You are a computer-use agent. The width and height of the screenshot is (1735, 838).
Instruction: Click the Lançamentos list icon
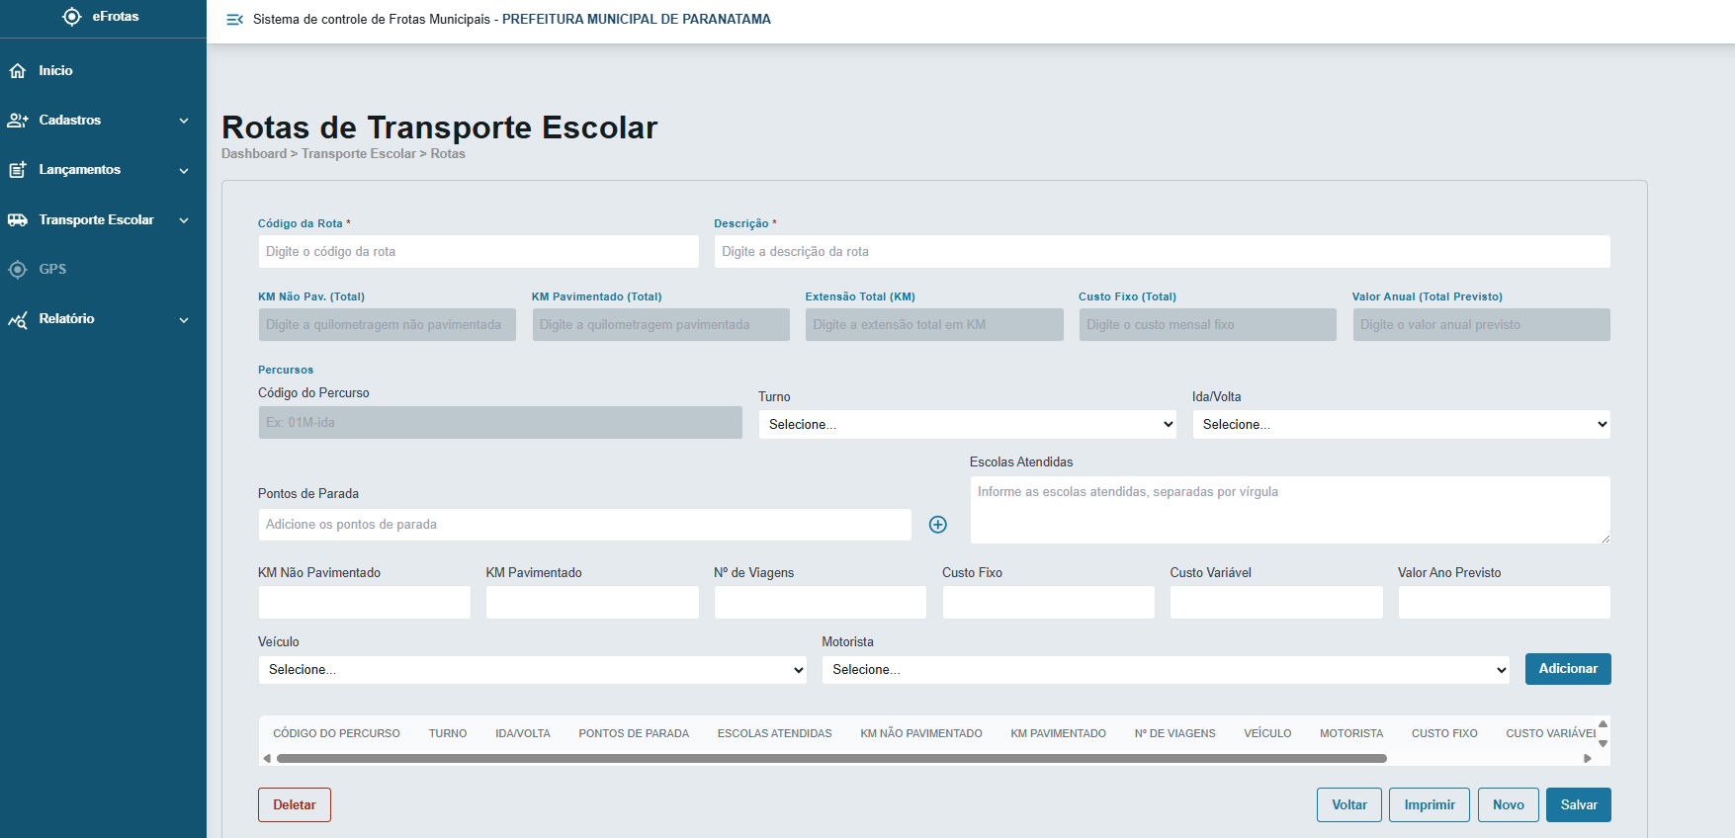[x=18, y=170]
